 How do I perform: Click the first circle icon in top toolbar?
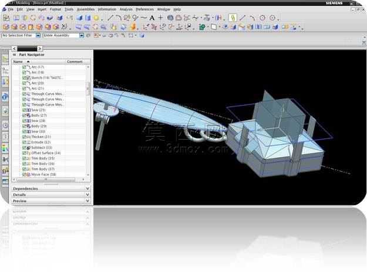coord(262,18)
